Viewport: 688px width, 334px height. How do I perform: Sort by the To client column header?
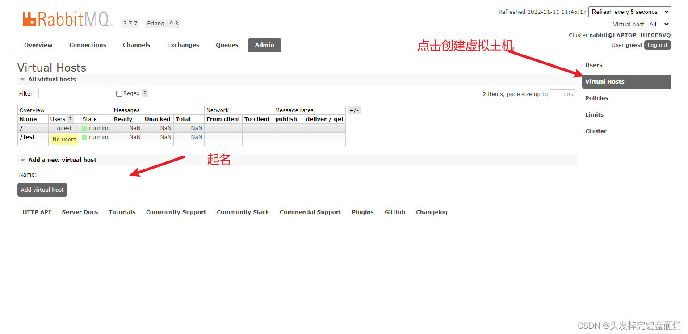[x=257, y=119]
